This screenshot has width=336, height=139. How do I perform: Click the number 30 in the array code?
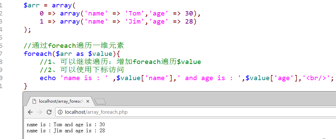pos(189,13)
